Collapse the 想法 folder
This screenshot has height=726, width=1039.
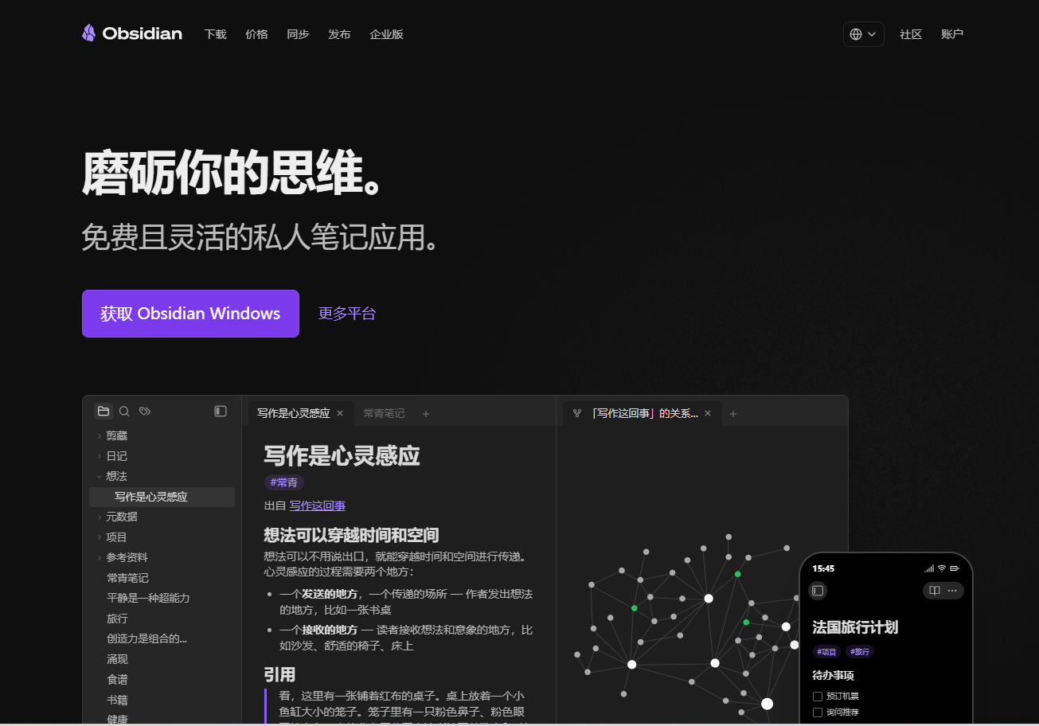click(100, 476)
